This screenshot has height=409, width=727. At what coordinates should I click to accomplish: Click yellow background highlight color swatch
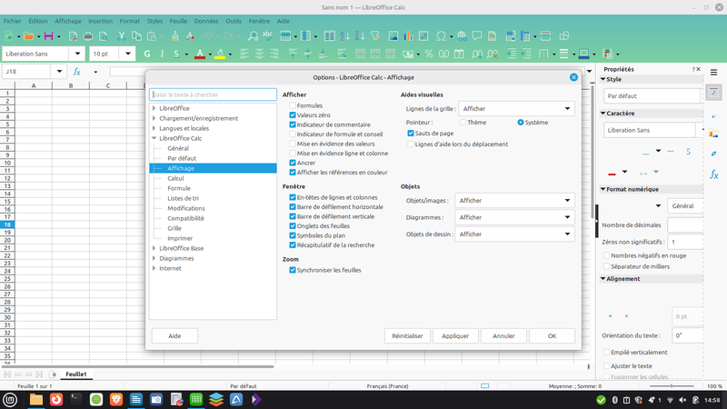(220, 55)
